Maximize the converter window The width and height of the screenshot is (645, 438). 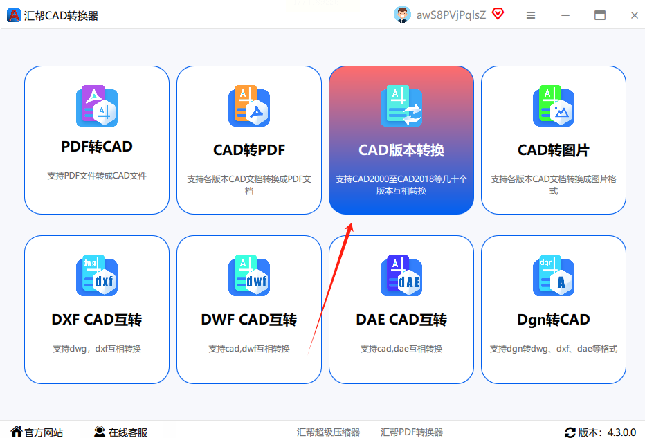point(600,15)
